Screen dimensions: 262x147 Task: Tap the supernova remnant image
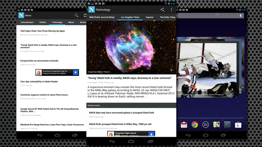tap(131, 47)
